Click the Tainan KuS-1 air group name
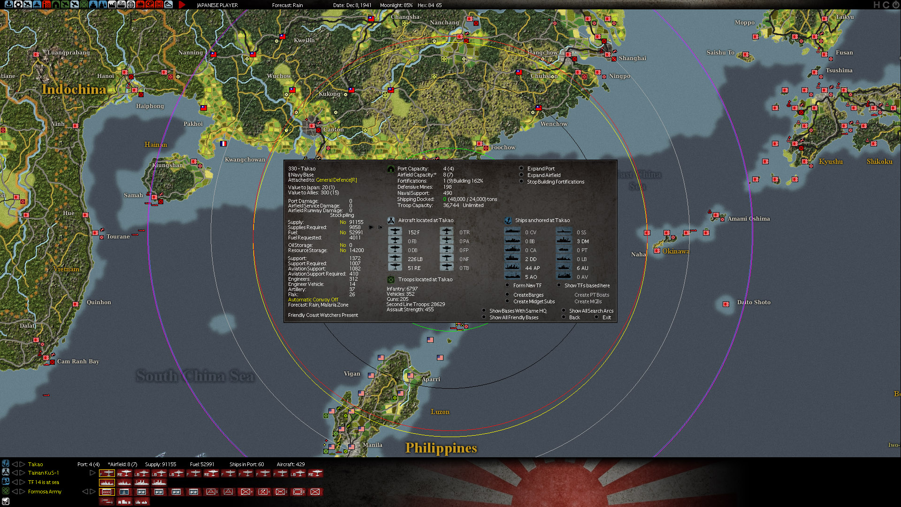The height and width of the screenshot is (507, 901). coord(43,473)
